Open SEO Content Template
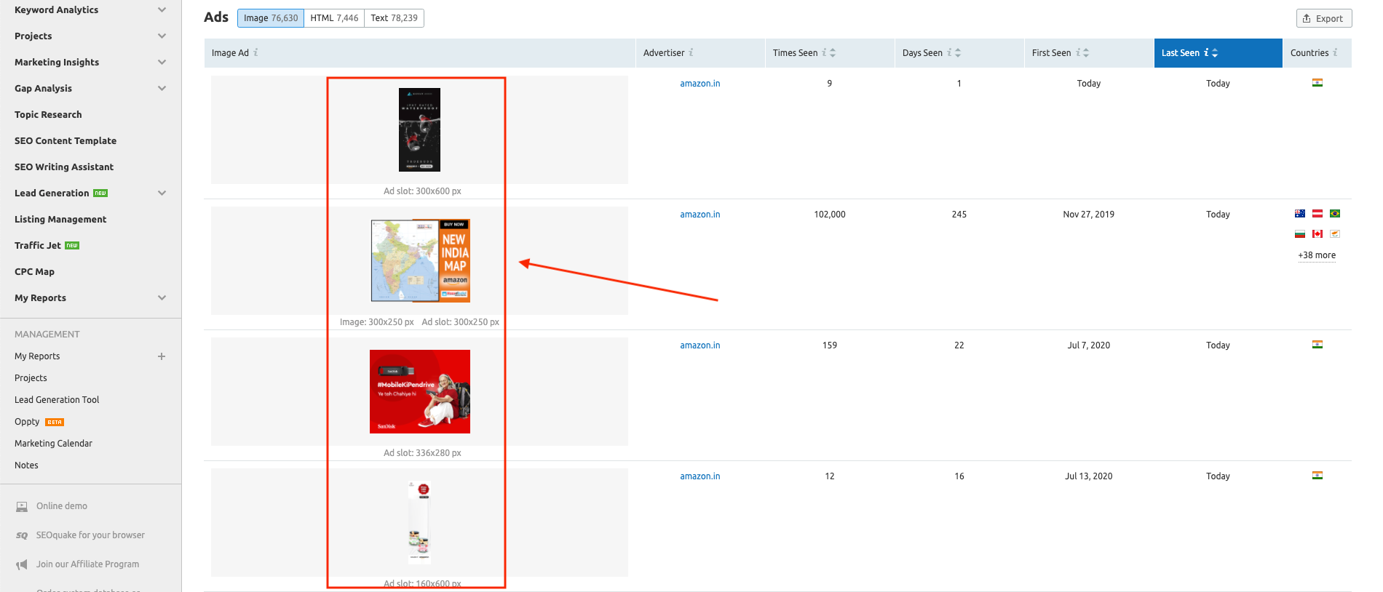1383x592 pixels. tap(66, 140)
